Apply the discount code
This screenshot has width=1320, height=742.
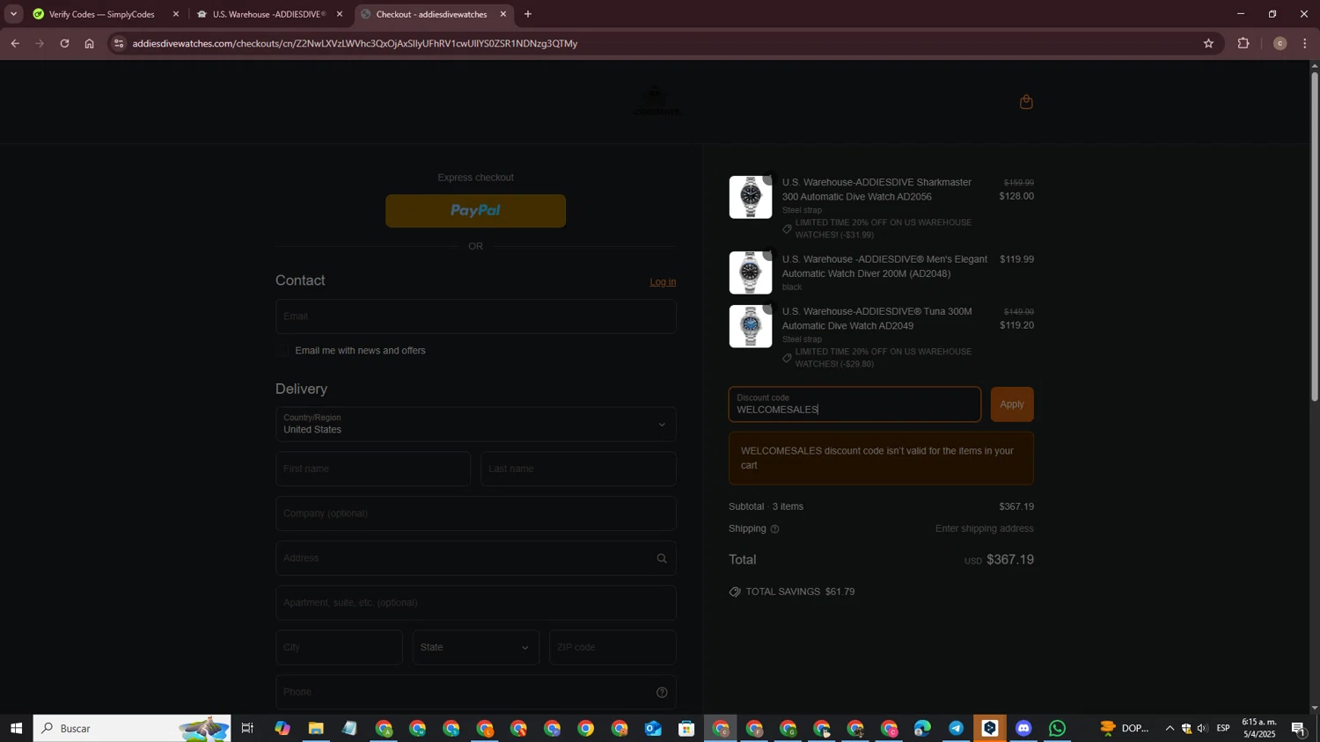pos(1012,404)
